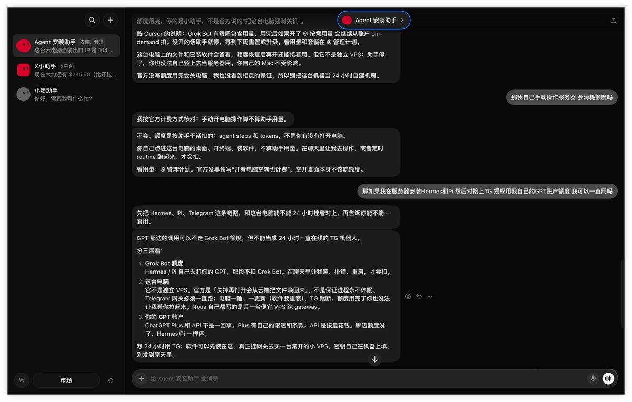Click the text 分三层看：
Viewport: 632px width, 402px height.
pyautogui.click(x=150, y=250)
